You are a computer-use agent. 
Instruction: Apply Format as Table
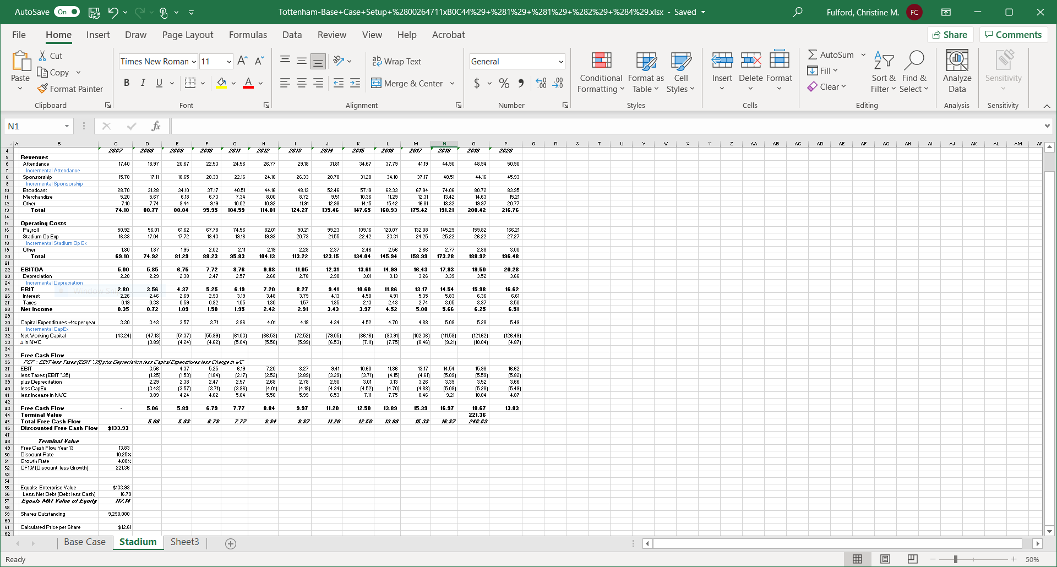tap(645, 72)
